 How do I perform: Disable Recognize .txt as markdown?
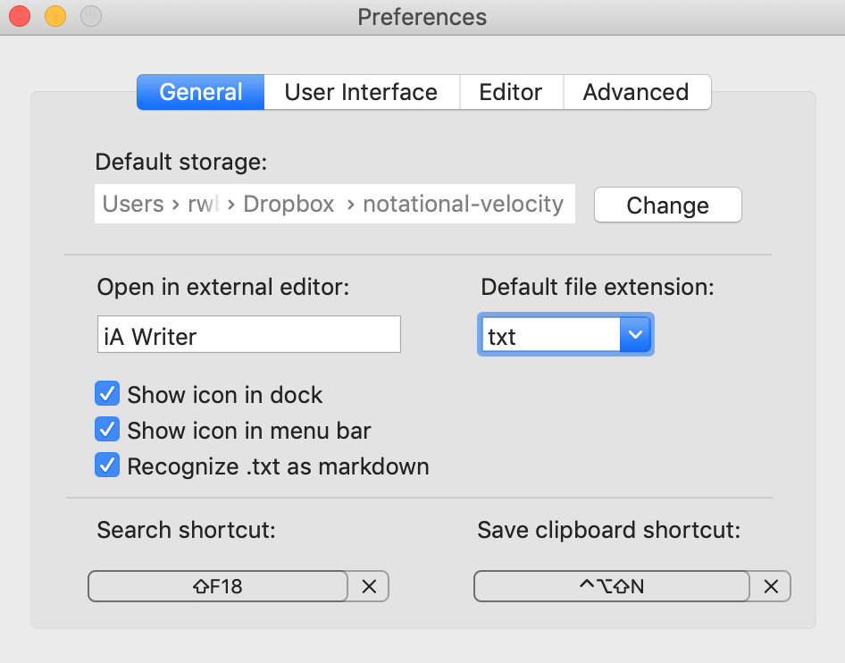(107, 466)
